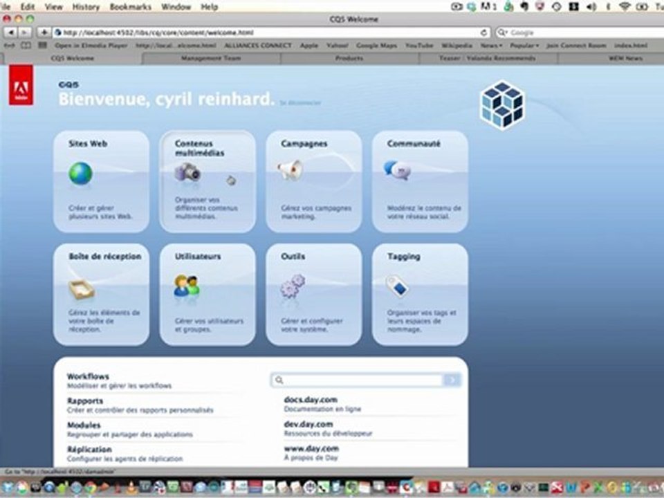Image resolution: width=664 pixels, height=498 pixels.
Task: Click the Google search field
Action: (580, 33)
